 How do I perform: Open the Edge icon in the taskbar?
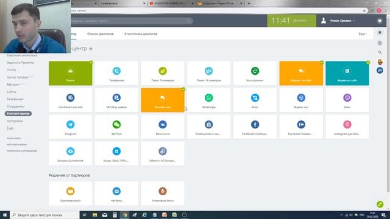144,215
